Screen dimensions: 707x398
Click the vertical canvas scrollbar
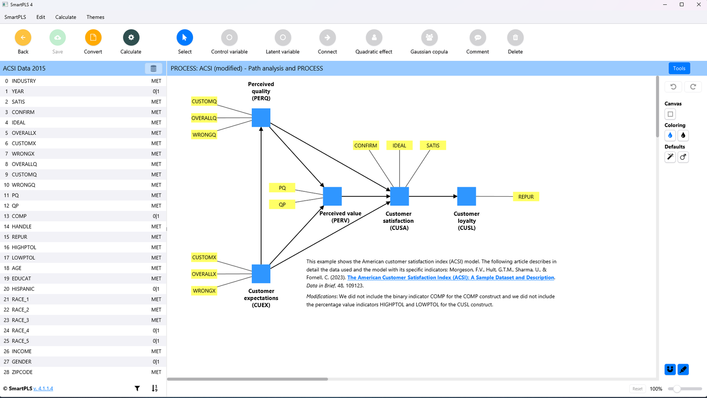coord(658,107)
